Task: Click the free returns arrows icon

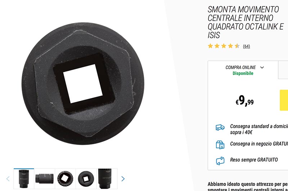Action: (x=220, y=161)
